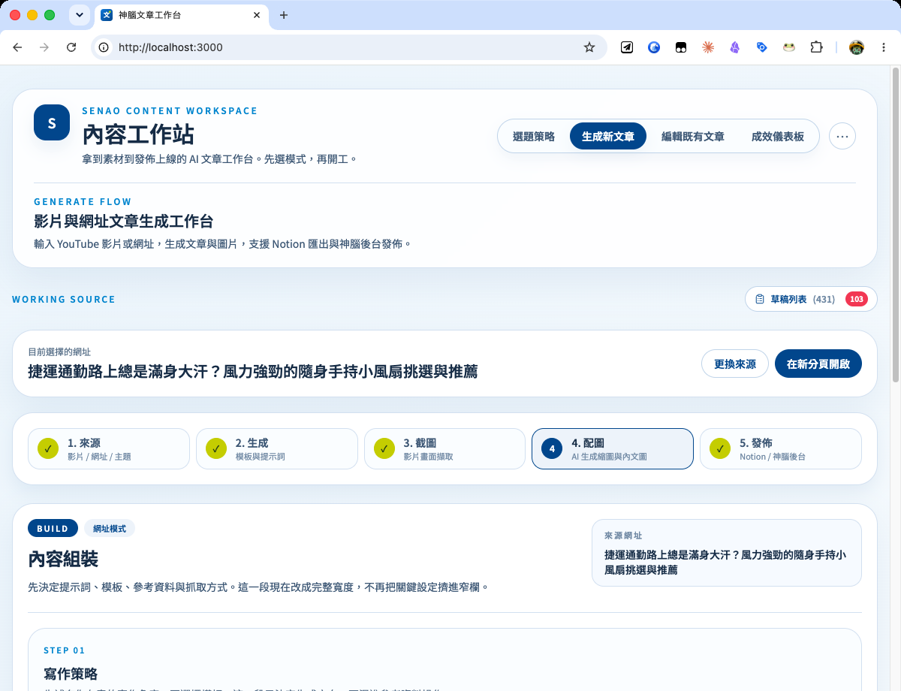Bookmark this page with the star
Viewport: 901px width, 691px height.
(589, 47)
